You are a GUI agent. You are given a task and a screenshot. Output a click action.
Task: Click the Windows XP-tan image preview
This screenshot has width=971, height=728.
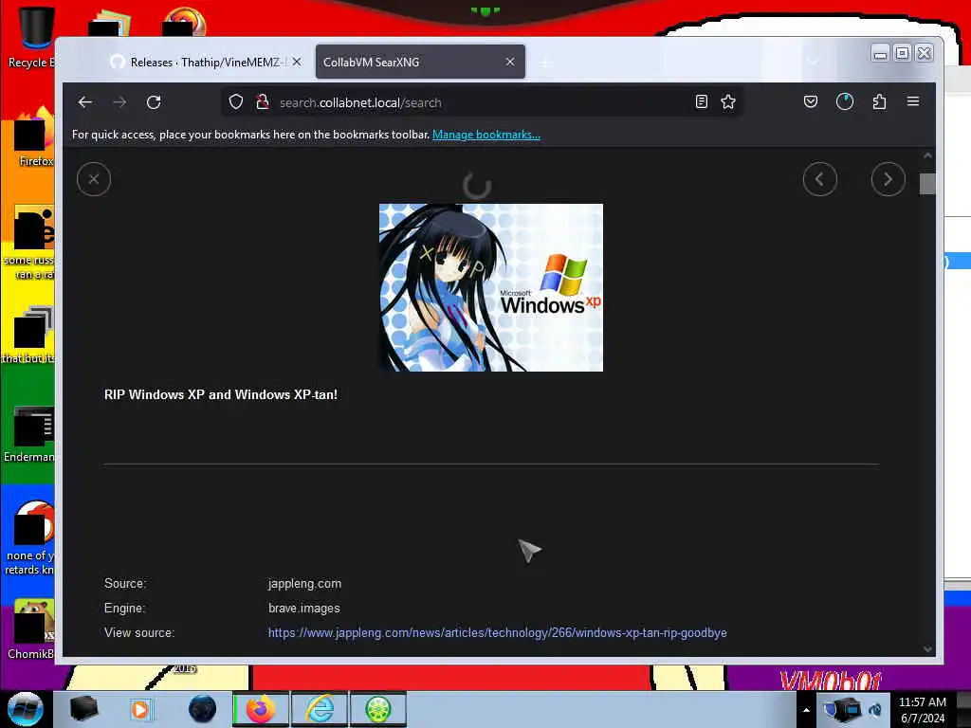(x=491, y=287)
